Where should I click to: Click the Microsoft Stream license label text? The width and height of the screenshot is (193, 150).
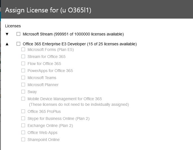pos(73,34)
